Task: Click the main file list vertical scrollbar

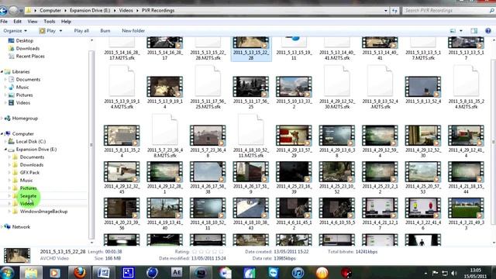Action: tap(494, 141)
